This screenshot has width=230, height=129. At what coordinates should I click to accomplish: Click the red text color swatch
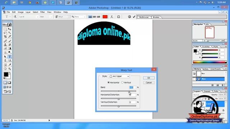tap(105, 17)
